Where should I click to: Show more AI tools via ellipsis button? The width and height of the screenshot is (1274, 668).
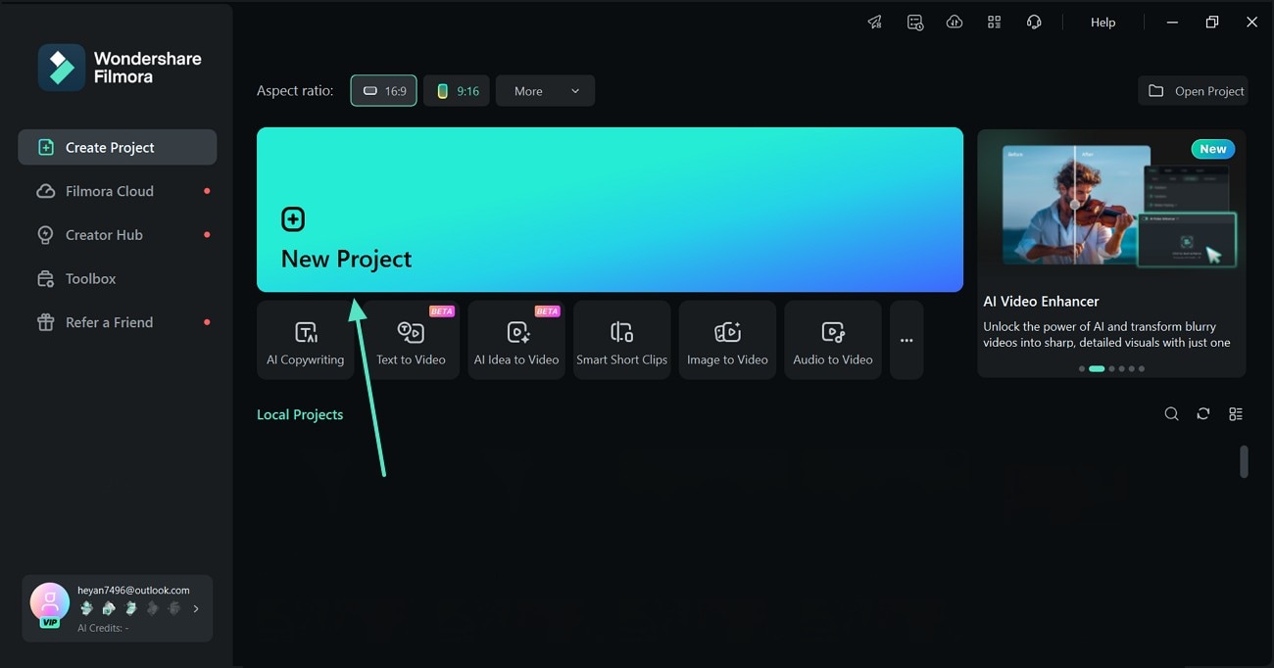pyautogui.click(x=906, y=340)
